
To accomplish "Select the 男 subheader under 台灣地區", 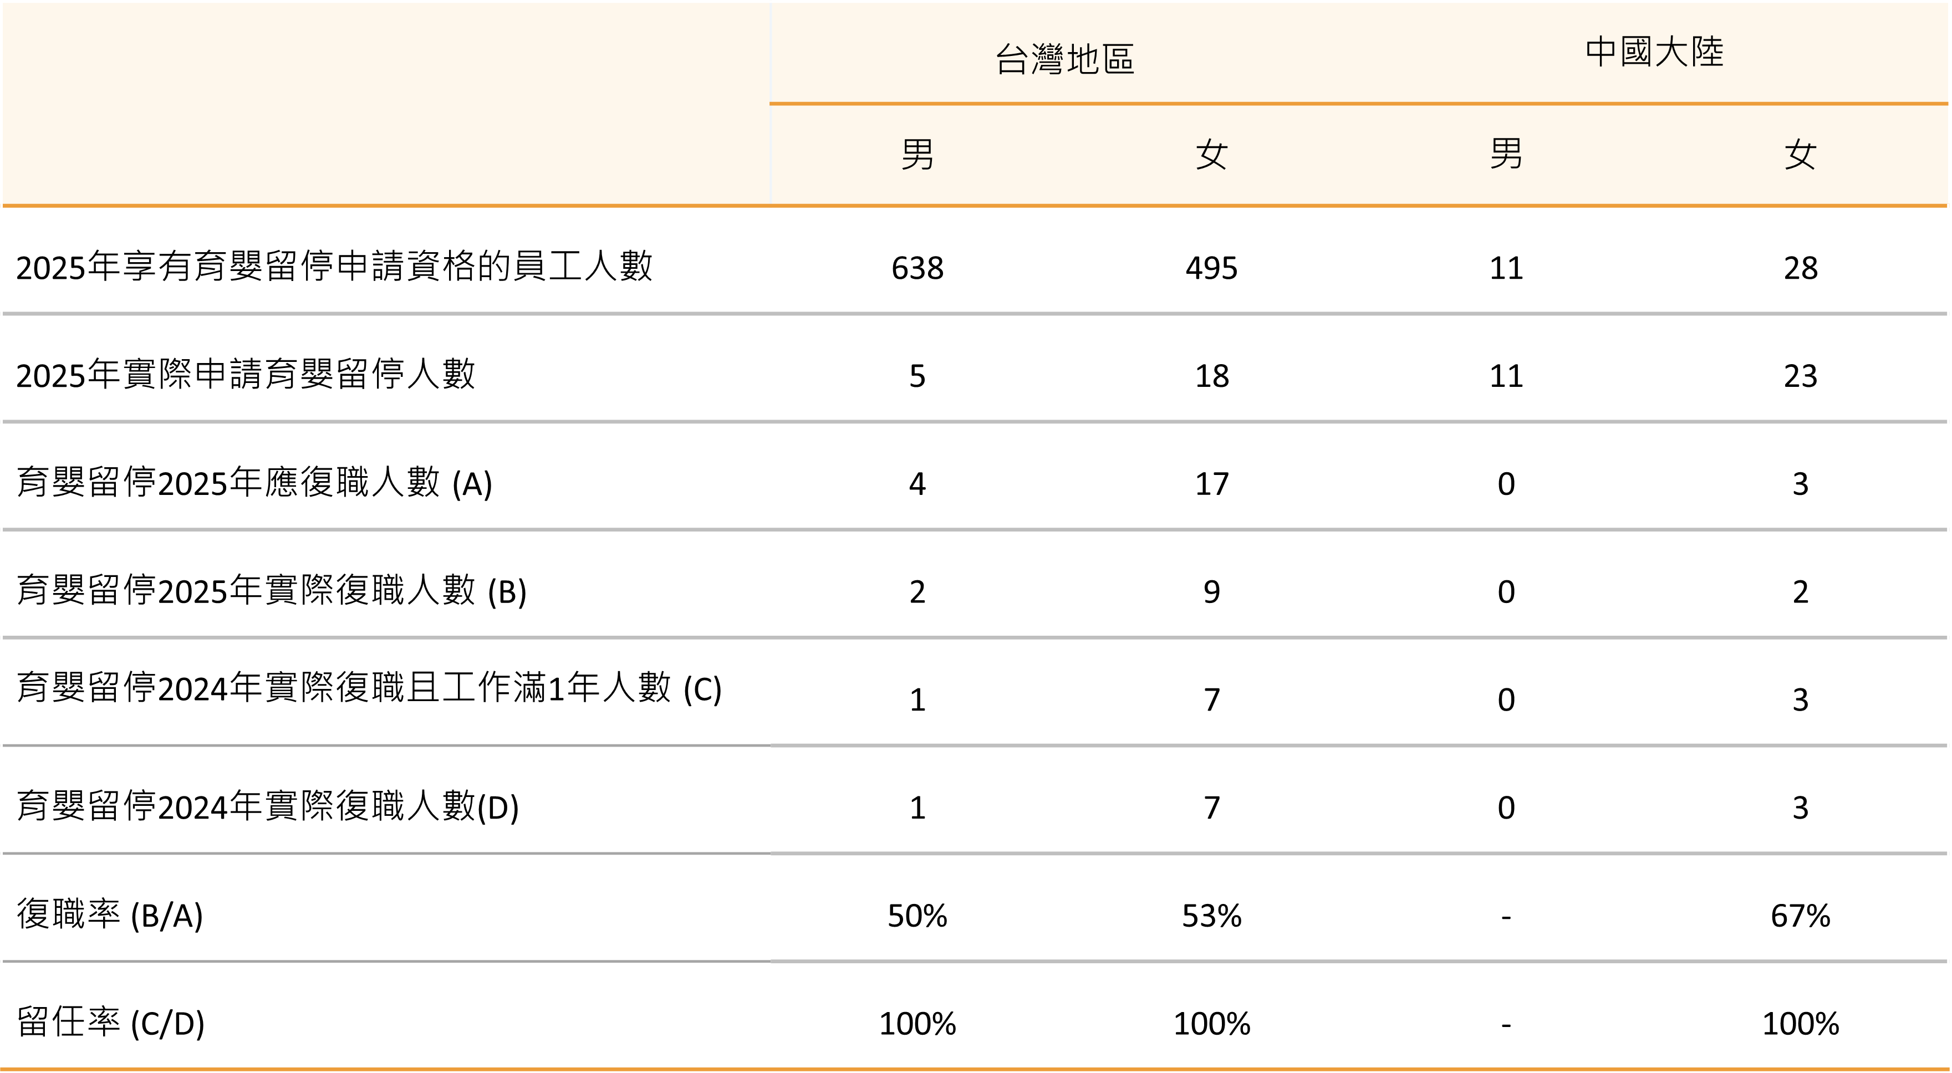I will (x=917, y=154).
